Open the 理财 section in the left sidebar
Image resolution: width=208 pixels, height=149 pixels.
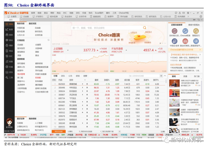click(9, 46)
